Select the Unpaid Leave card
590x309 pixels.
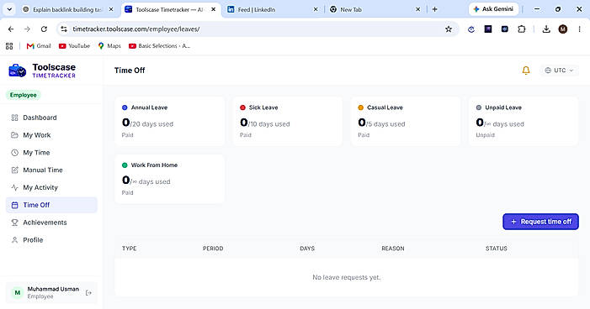pos(524,121)
